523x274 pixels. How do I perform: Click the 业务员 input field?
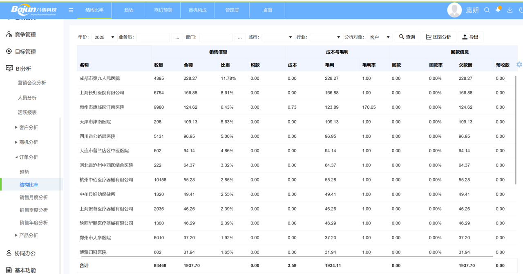(x=153, y=37)
